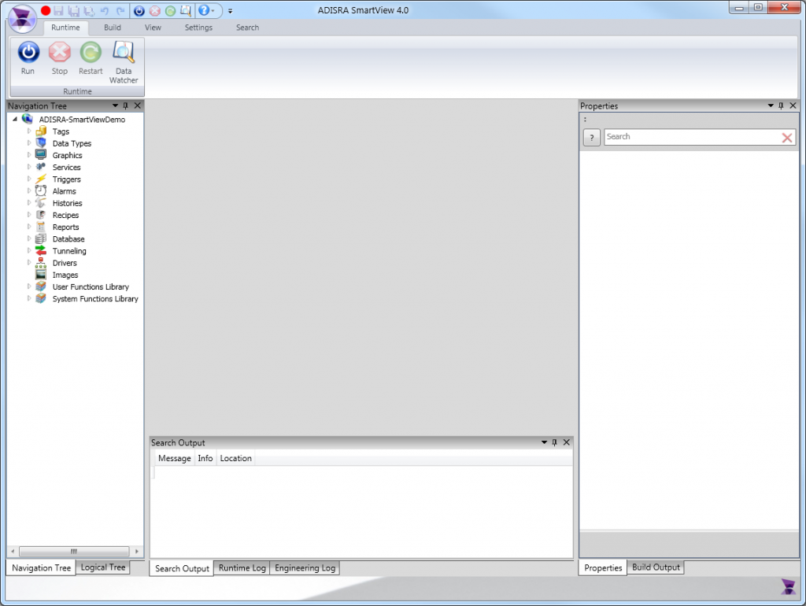Toggle auto-hide pin on Search Output panel
Image resolution: width=806 pixels, height=606 pixels.
pyautogui.click(x=555, y=442)
